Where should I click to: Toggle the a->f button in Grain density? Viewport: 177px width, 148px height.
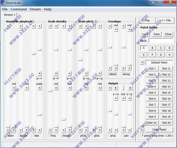[x=56, y=78]
